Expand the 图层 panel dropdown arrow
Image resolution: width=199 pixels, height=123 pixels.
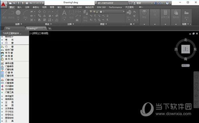(x=106, y=24)
